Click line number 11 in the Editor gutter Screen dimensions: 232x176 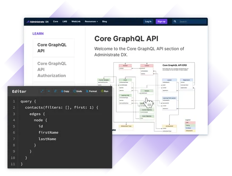pyautogui.click(x=13, y=164)
